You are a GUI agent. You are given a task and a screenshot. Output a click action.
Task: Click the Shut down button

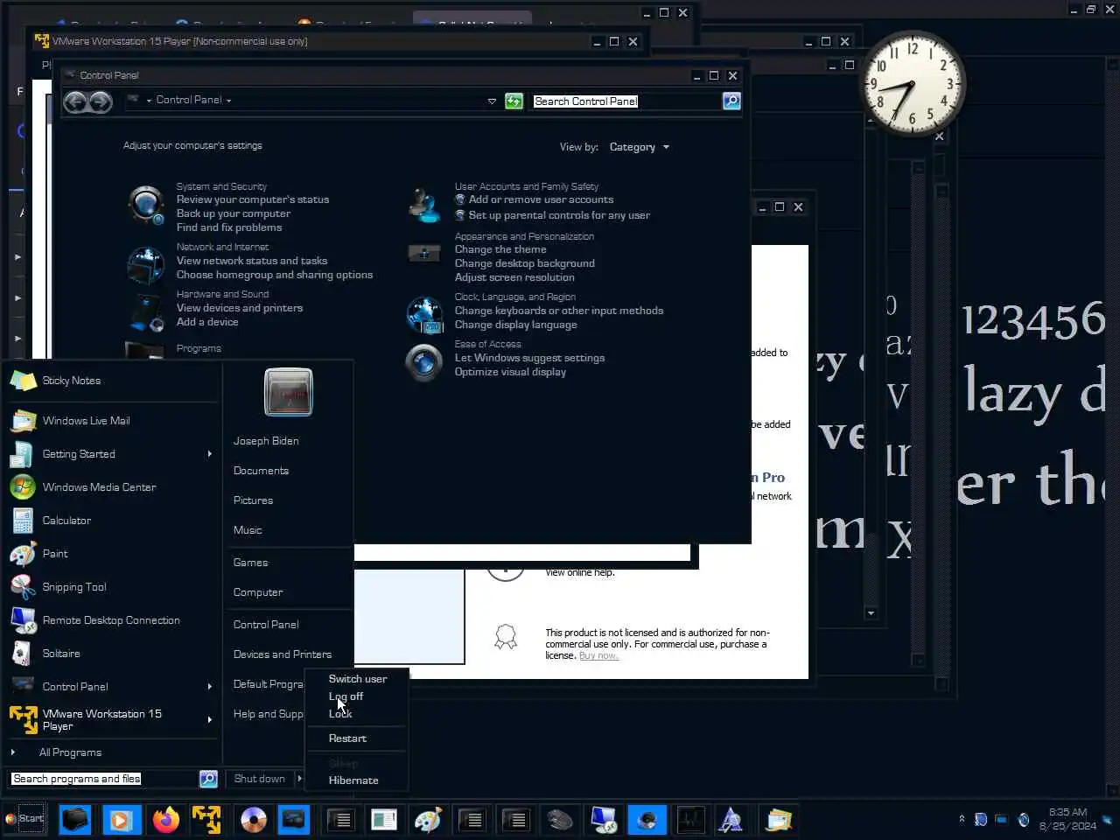259,779
